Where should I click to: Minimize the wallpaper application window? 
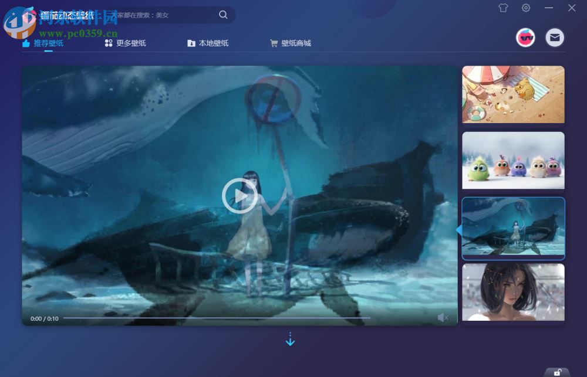[549, 8]
